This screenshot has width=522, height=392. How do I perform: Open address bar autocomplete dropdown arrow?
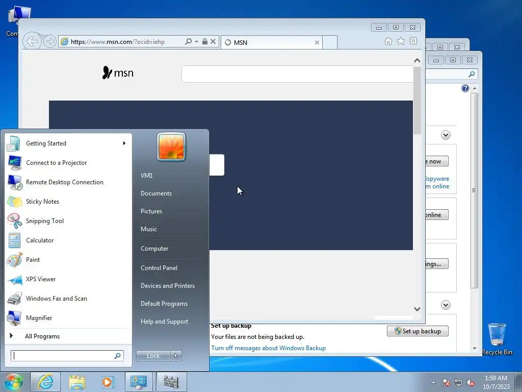coord(196,42)
